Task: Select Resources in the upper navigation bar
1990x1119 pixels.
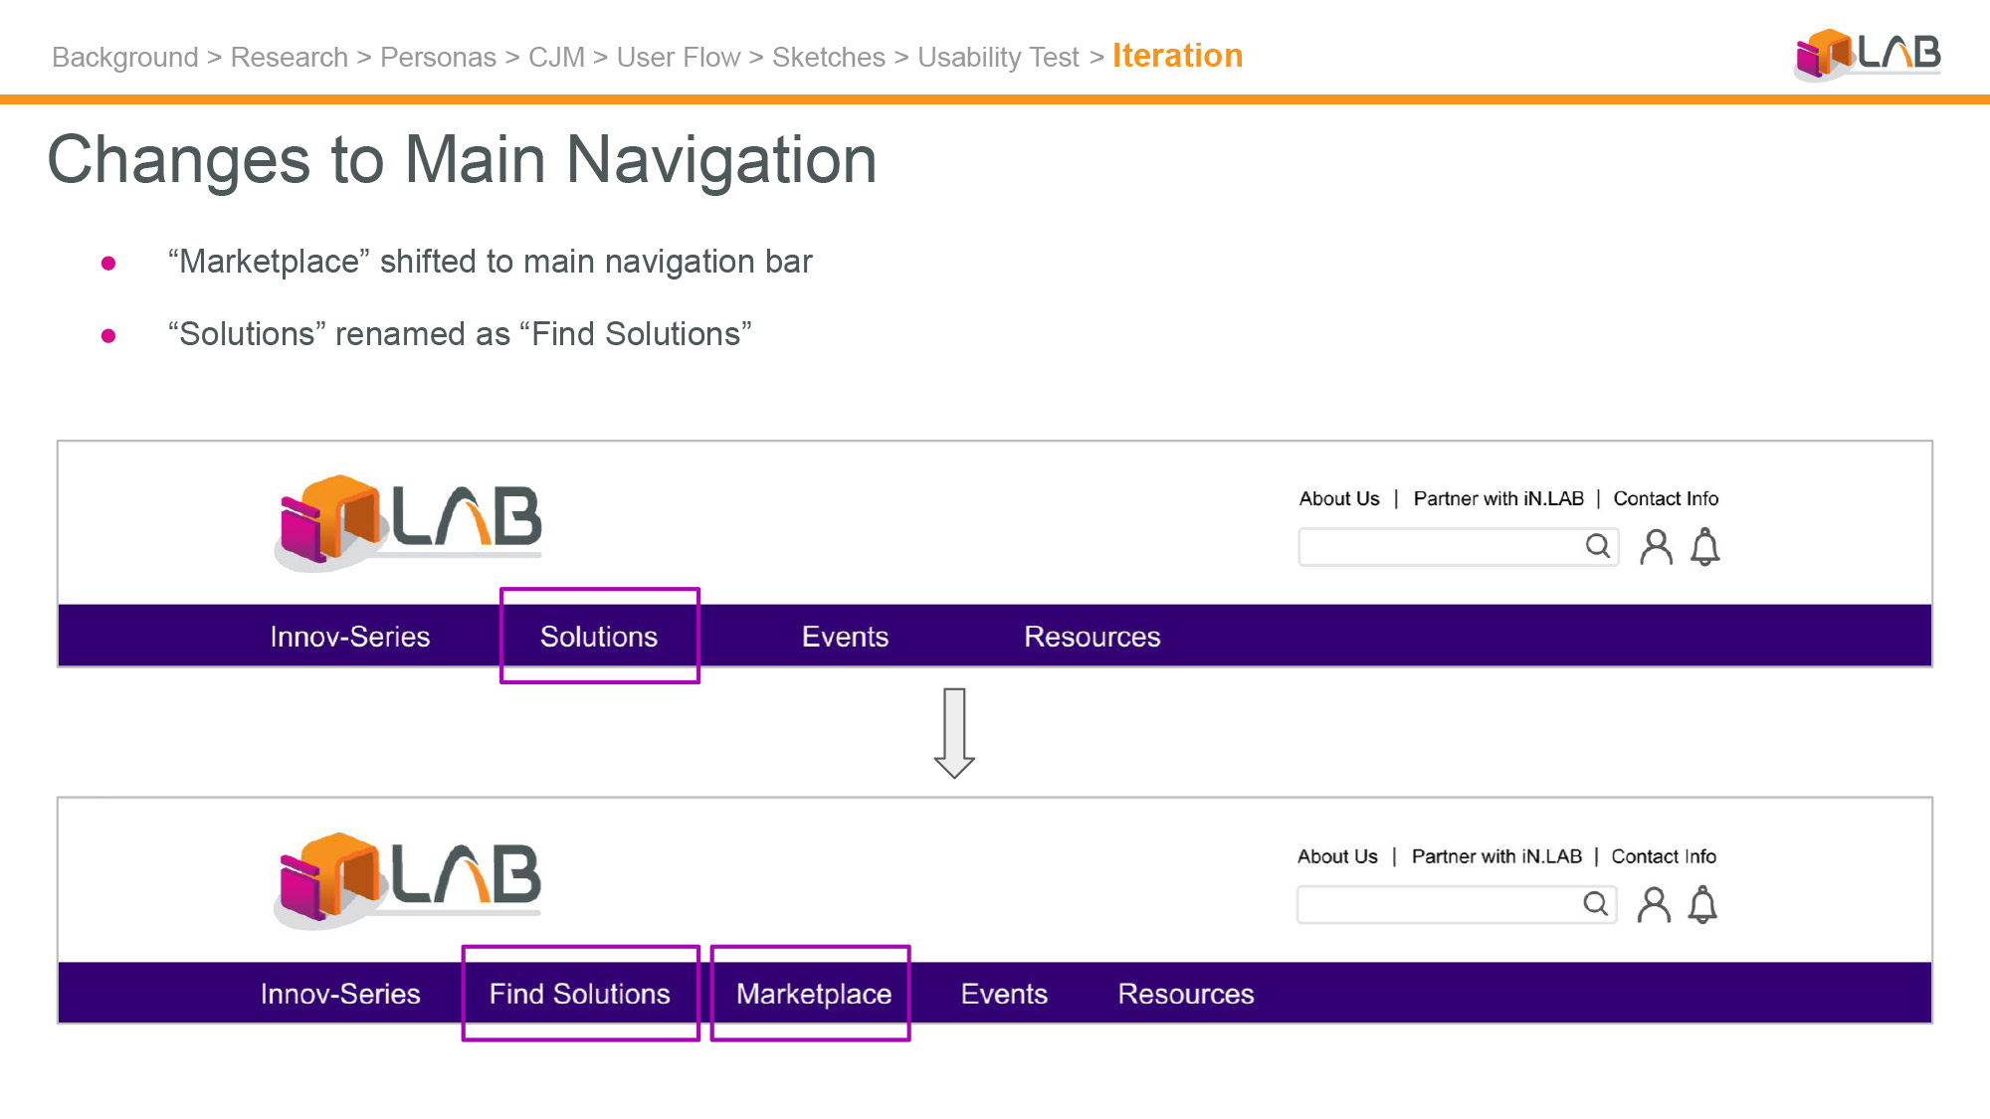Action: [x=1093, y=637]
